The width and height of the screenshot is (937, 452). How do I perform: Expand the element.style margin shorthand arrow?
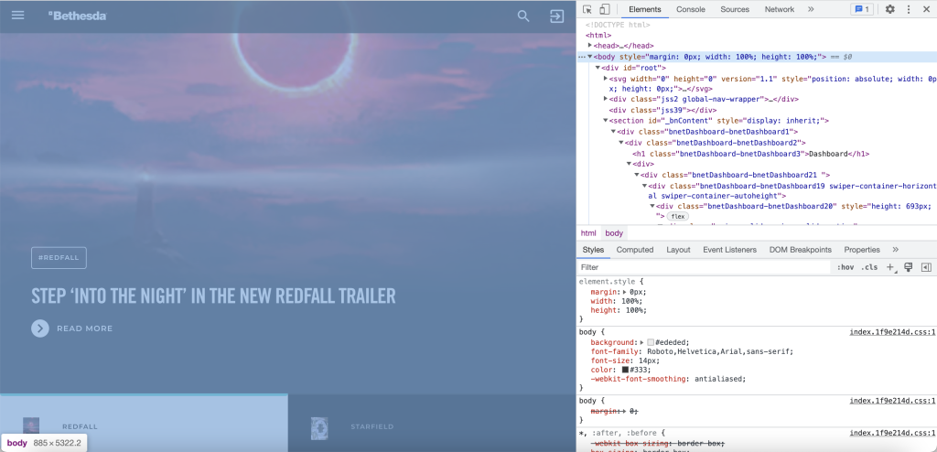coord(625,292)
